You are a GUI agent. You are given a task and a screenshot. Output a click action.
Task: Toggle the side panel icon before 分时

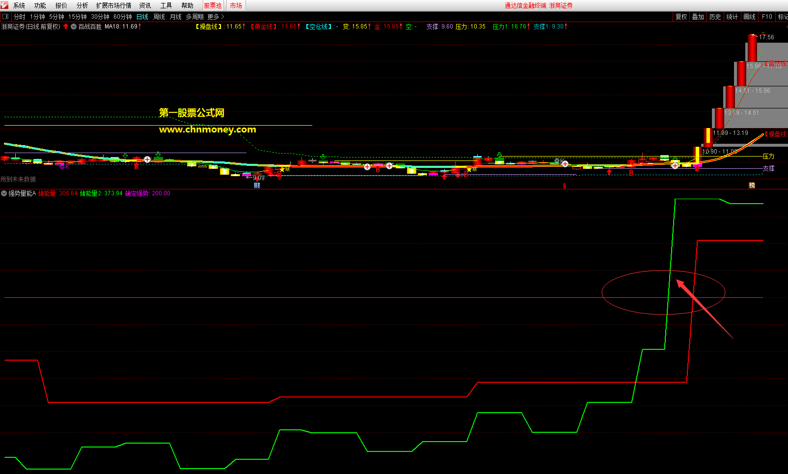coord(5,16)
